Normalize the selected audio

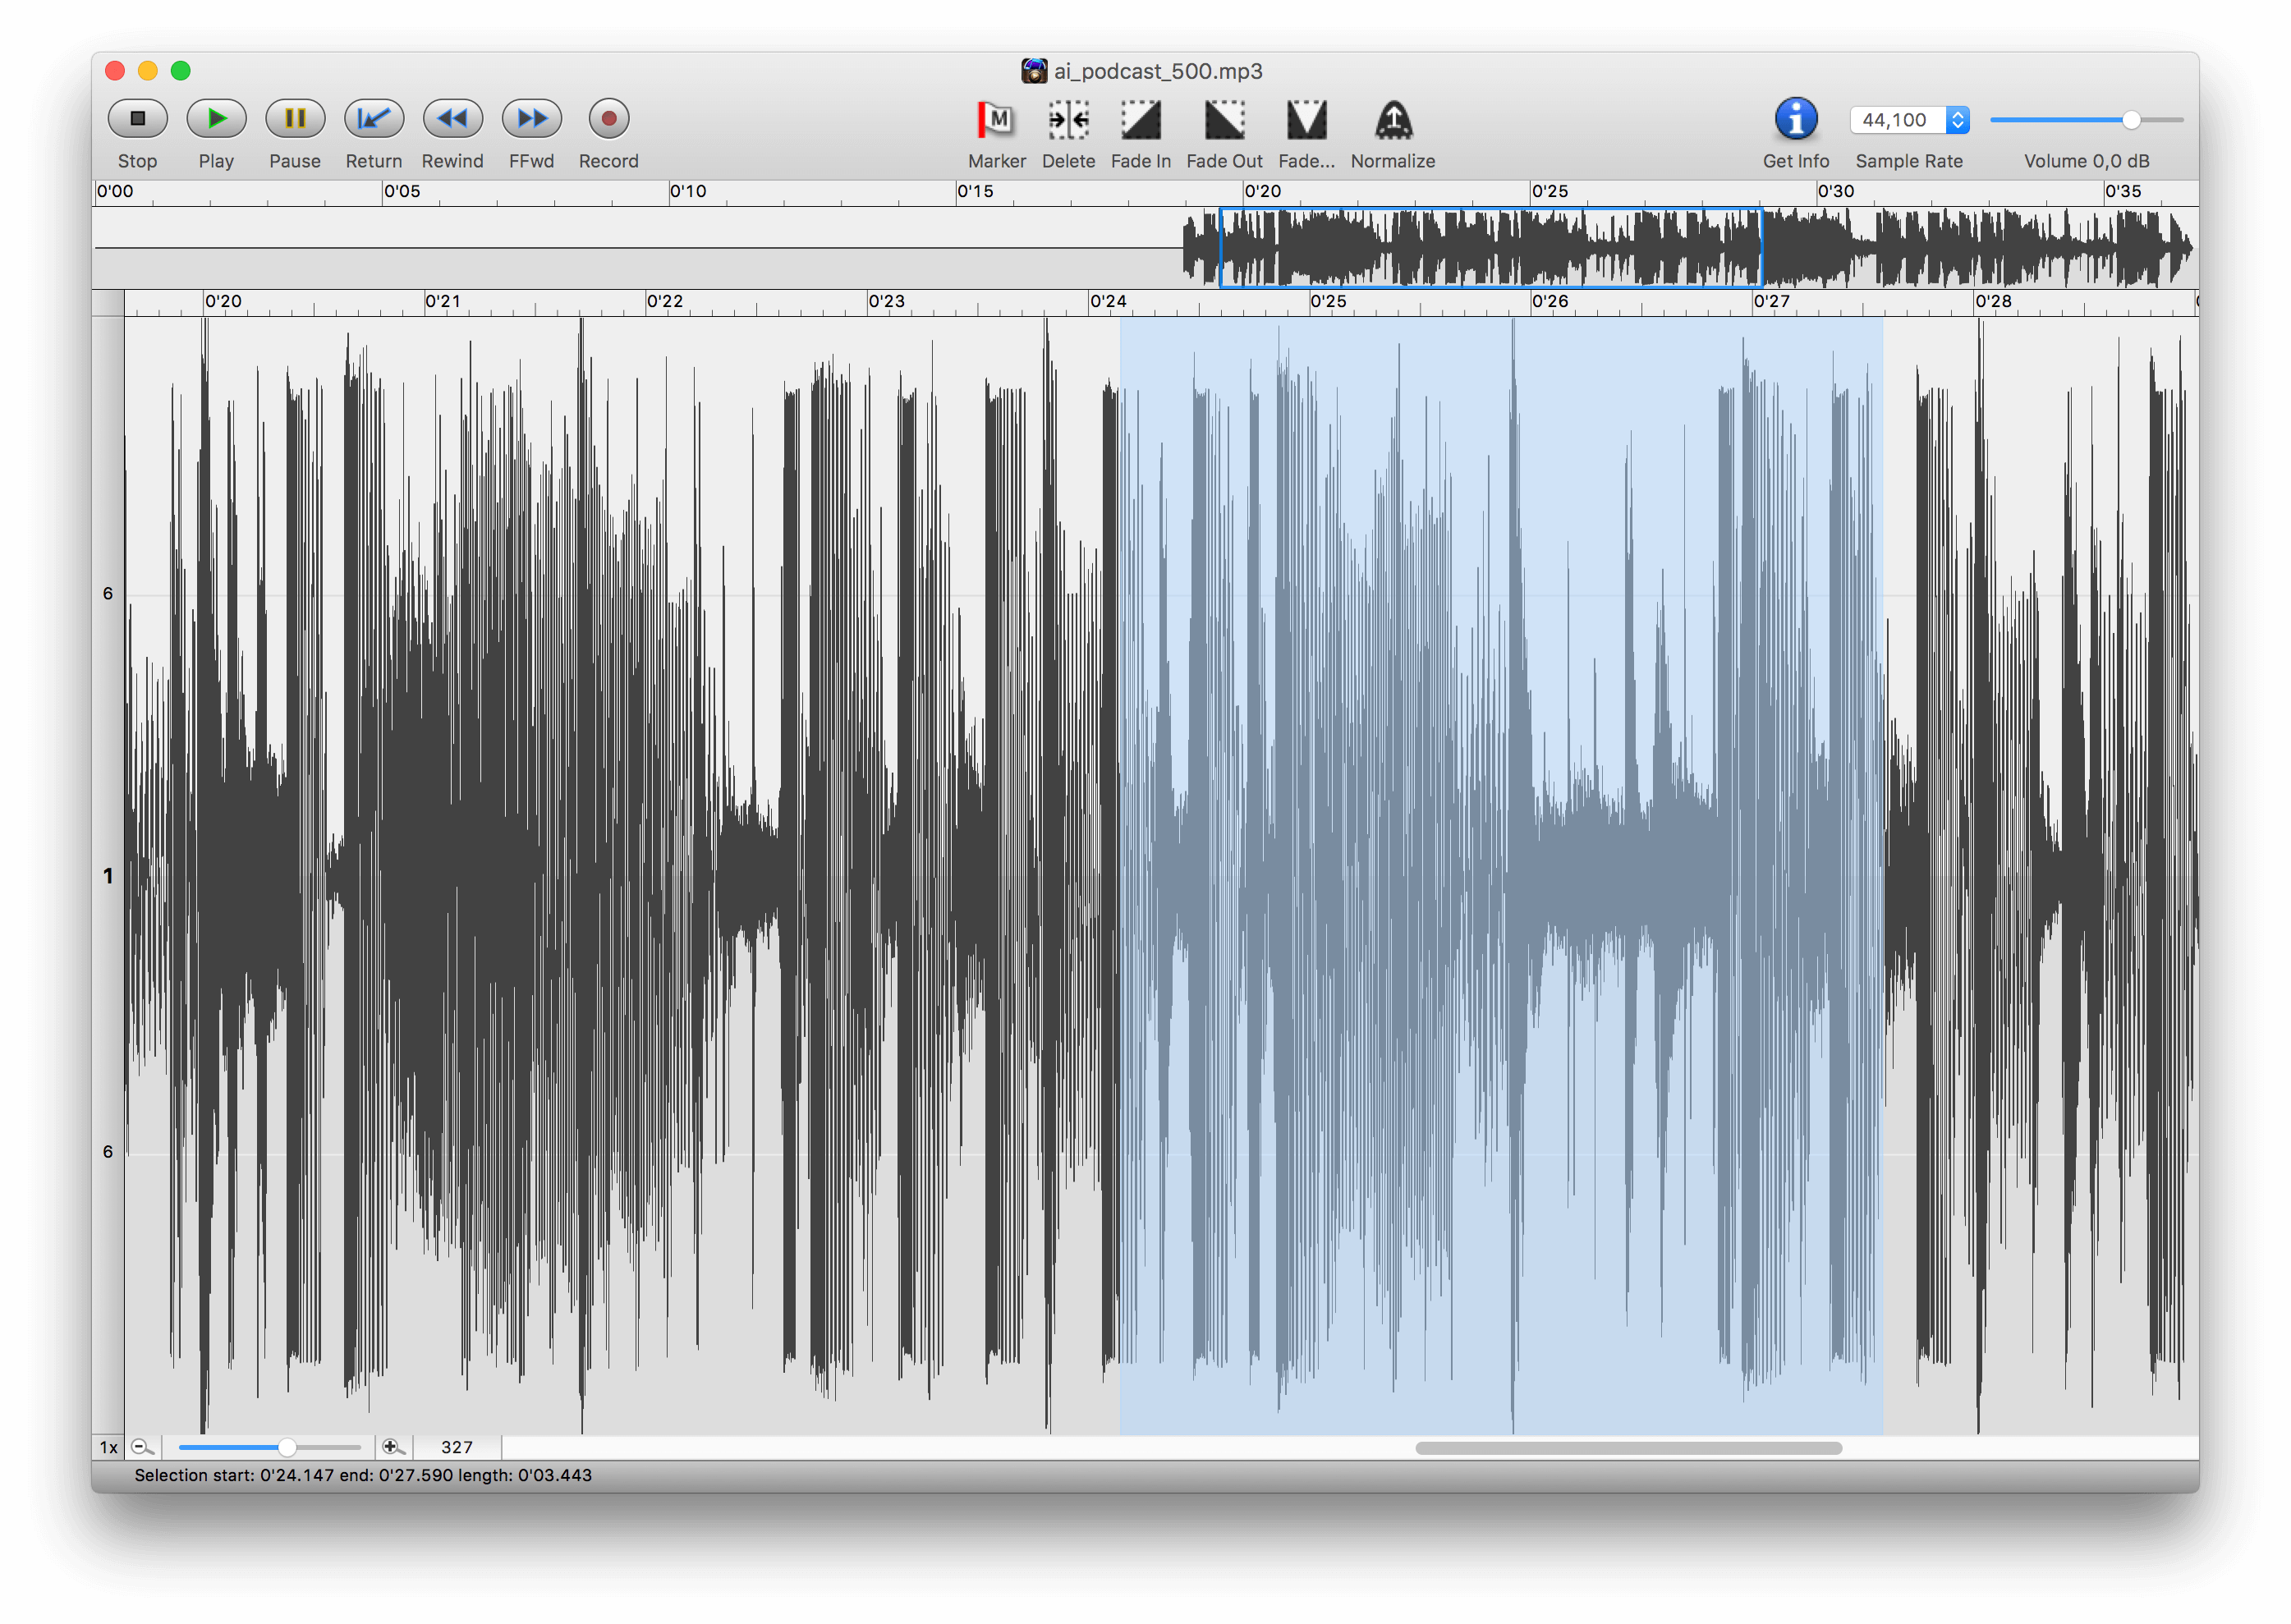(x=1393, y=120)
